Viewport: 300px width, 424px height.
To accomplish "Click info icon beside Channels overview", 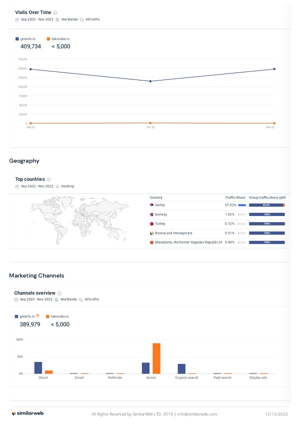I will pos(59,293).
